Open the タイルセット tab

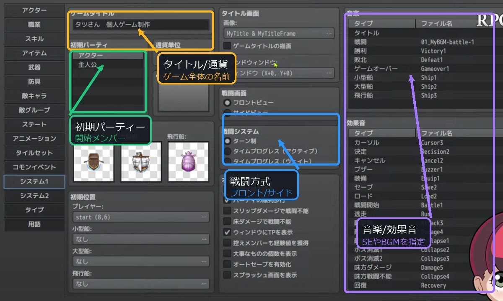(34, 153)
